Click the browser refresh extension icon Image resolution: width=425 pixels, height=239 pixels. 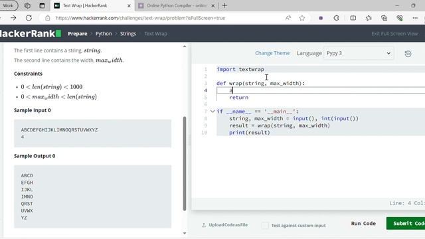(337, 18)
